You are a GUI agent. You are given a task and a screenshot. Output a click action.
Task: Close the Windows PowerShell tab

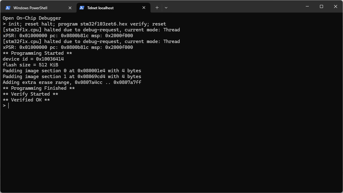pyautogui.click(x=70, y=8)
